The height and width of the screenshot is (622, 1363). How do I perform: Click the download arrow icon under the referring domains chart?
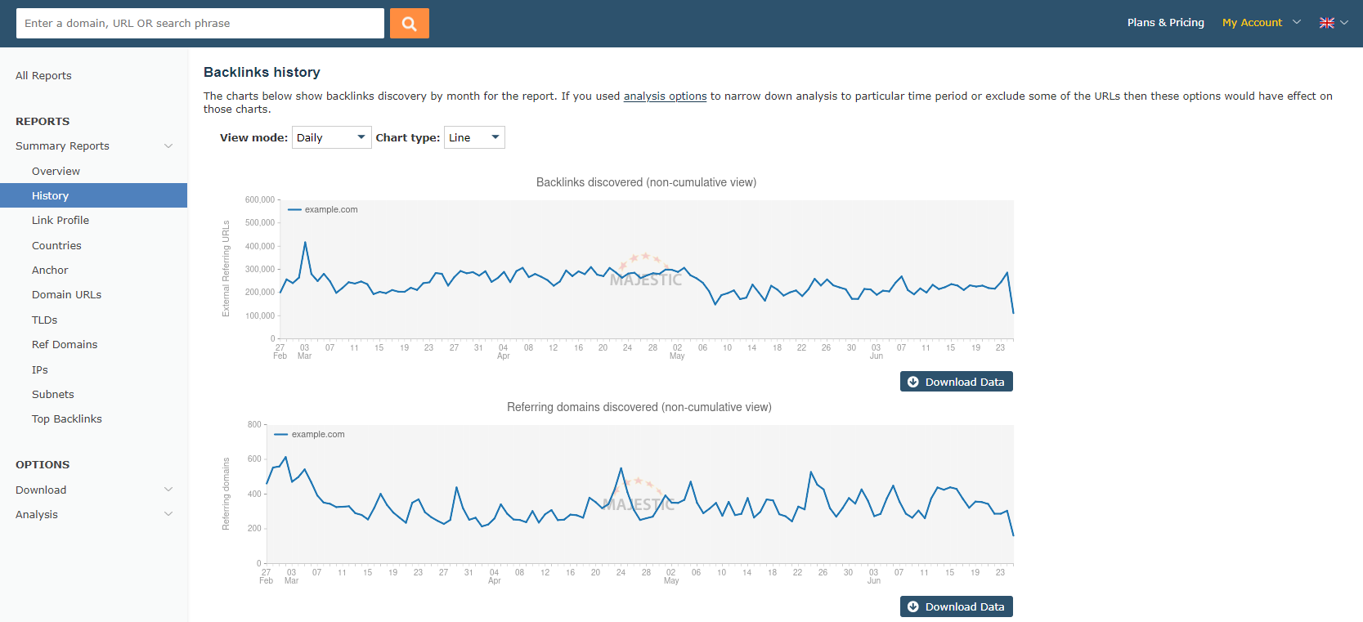(x=913, y=606)
